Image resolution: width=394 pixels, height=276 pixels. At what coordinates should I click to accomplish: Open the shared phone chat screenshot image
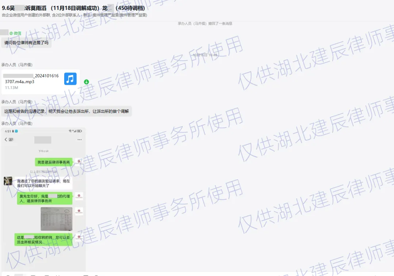(43, 199)
